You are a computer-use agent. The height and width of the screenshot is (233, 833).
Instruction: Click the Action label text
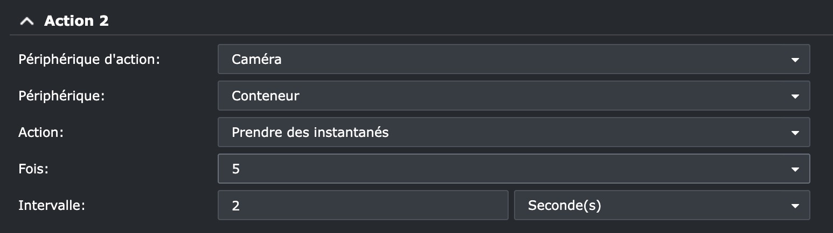click(x=41, y=133)
